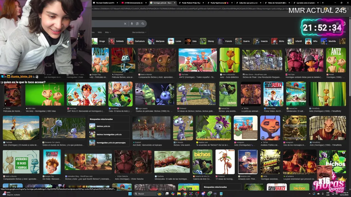Filter images by Infantil chip

(295, 41)
